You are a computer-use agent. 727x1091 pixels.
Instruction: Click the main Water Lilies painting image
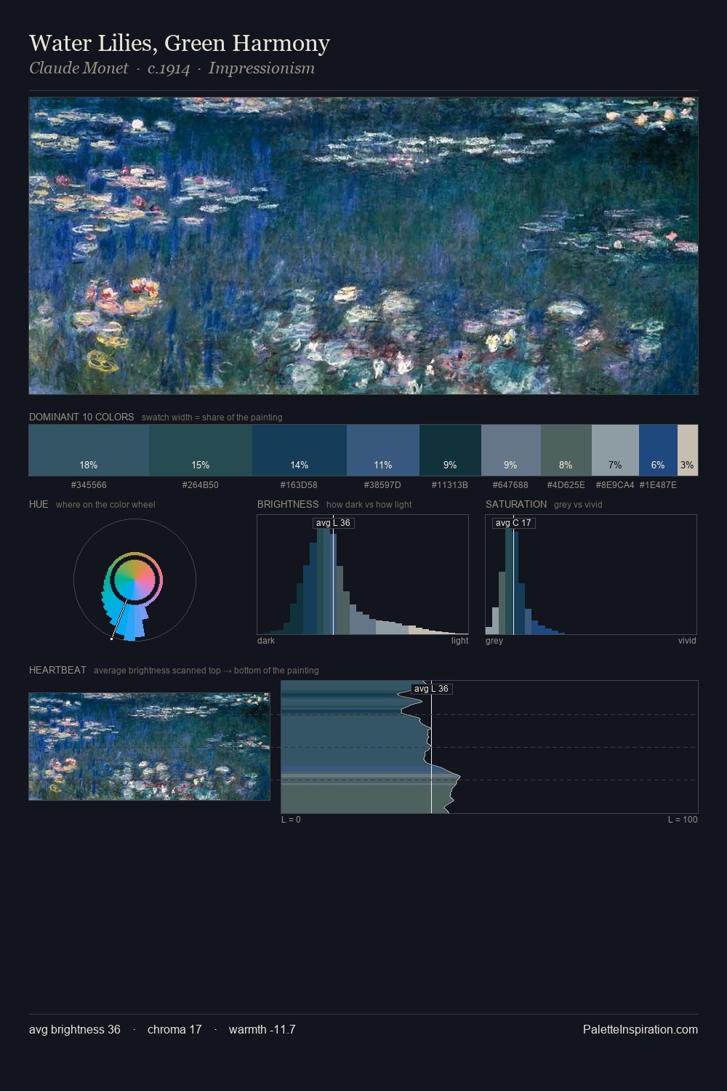[363, 246]
